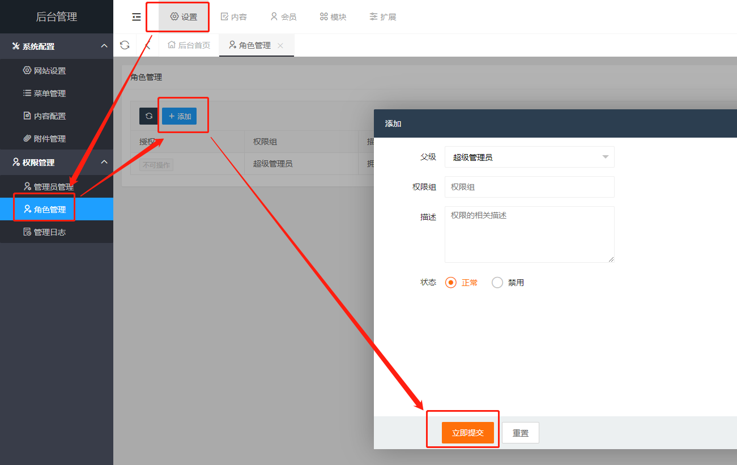Switch to the 内容 top menu
Screen dimensions: 737x465
coord(233,17)
